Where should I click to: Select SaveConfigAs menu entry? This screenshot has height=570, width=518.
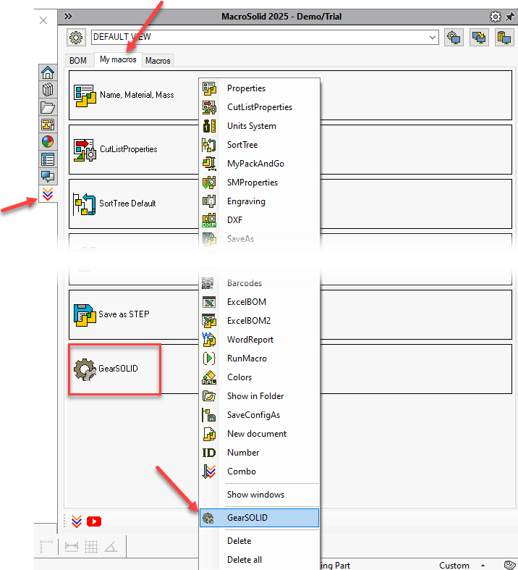[x=260, y=415]
